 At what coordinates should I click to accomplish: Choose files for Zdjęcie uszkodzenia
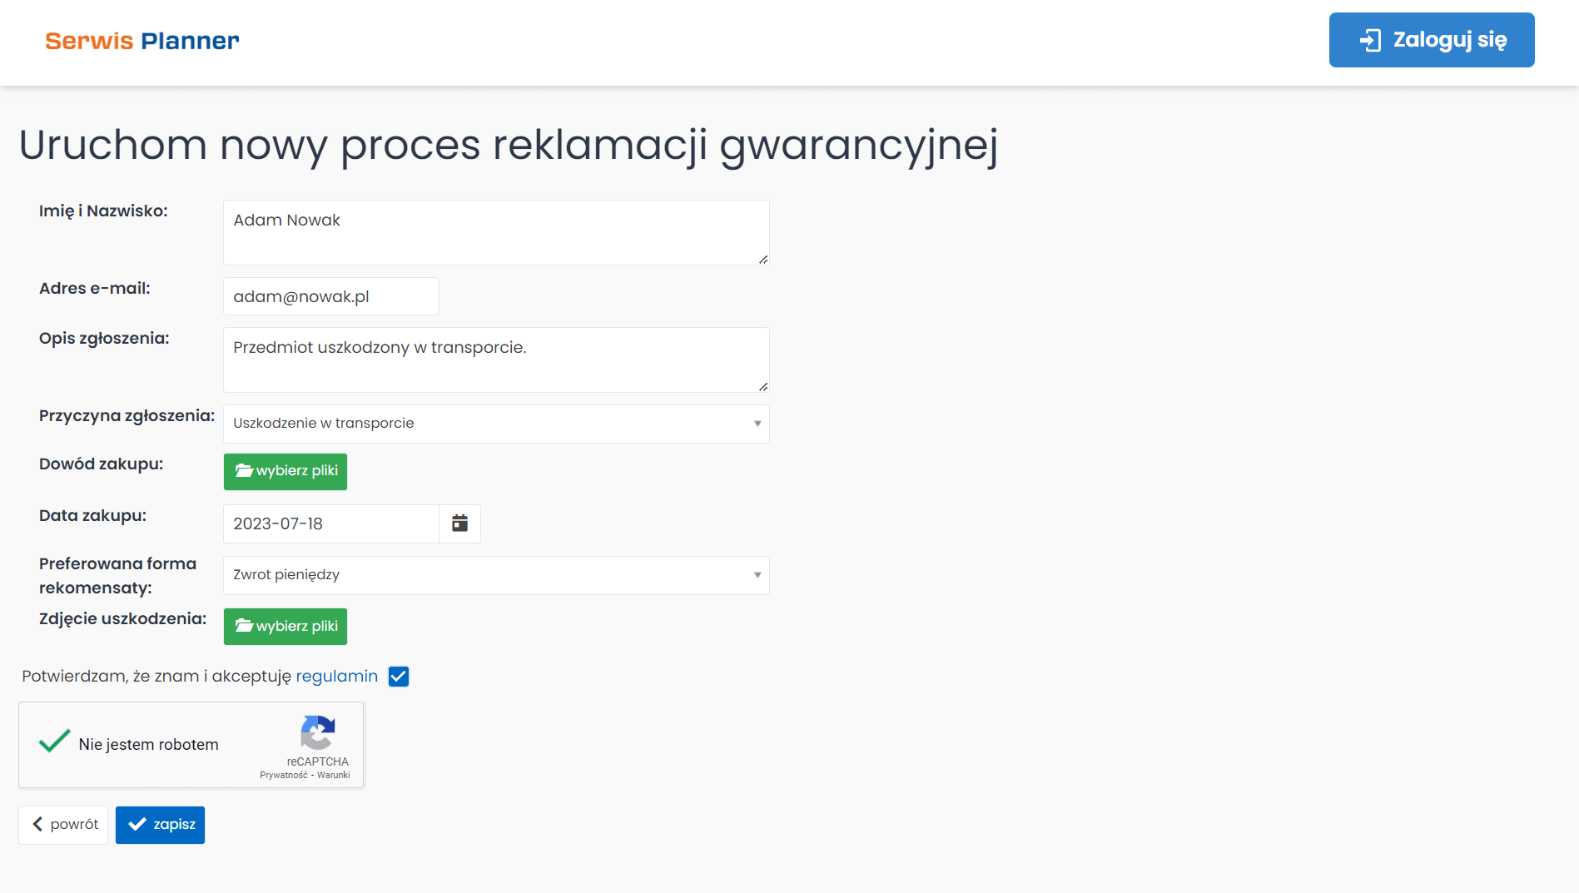point(286,627)
